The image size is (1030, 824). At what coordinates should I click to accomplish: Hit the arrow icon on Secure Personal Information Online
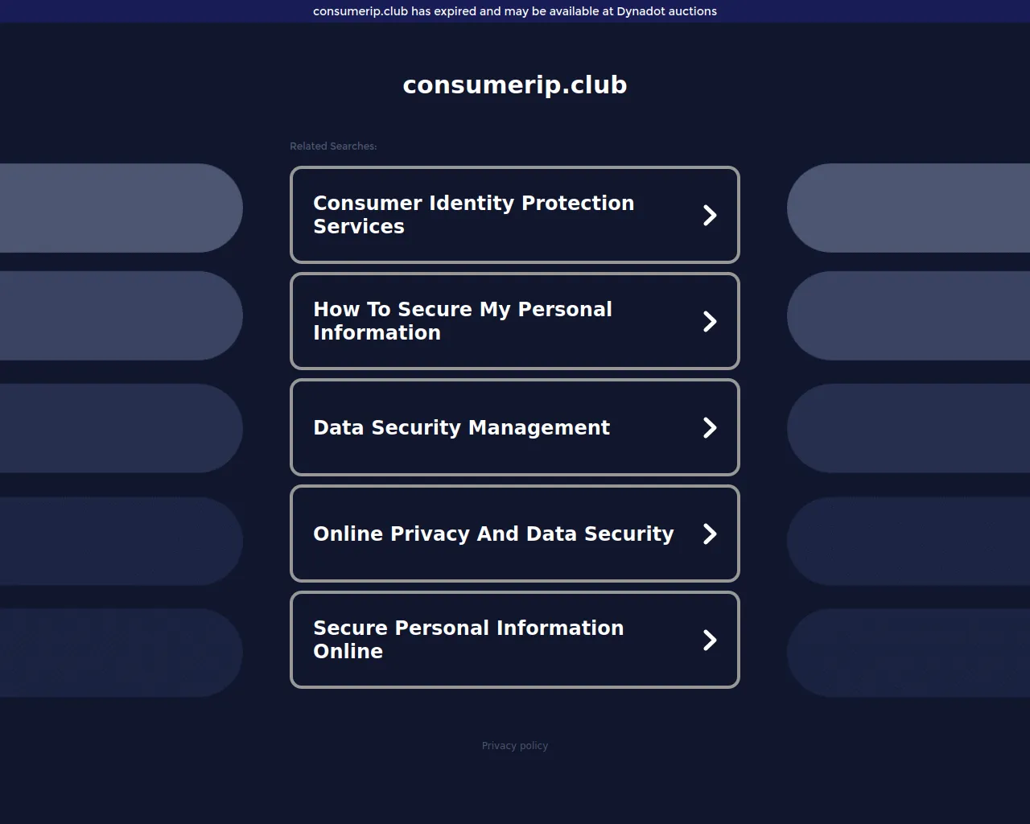click(710, 640)
